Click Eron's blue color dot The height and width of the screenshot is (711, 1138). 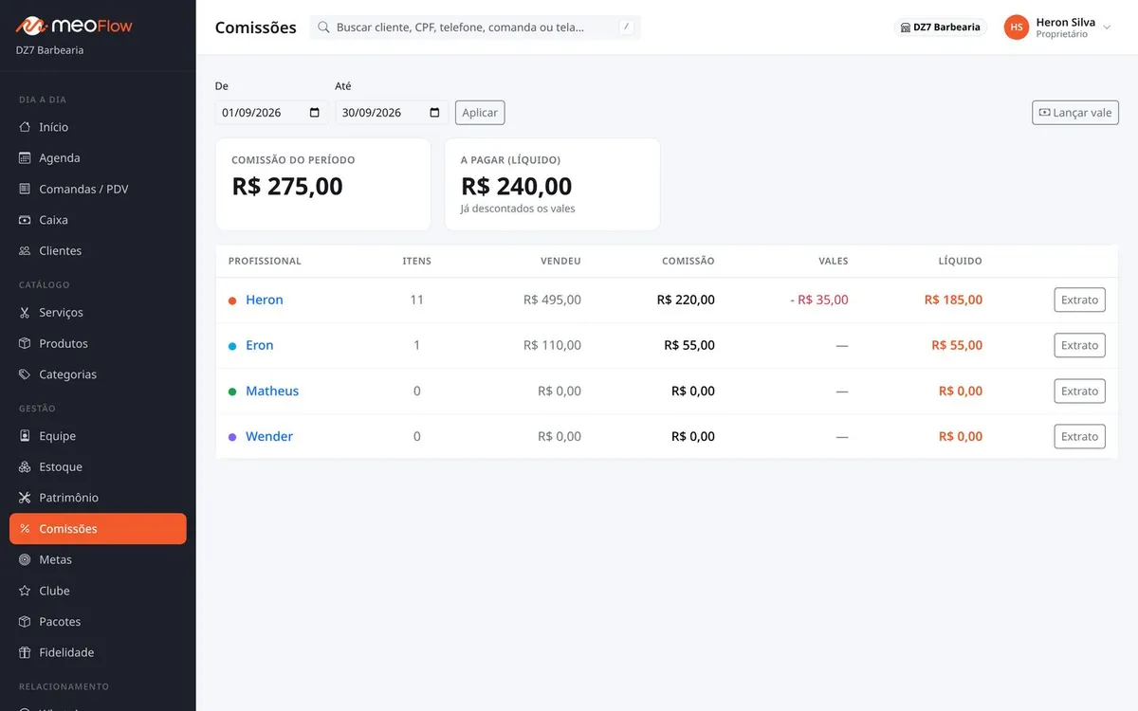pos(232,346)
